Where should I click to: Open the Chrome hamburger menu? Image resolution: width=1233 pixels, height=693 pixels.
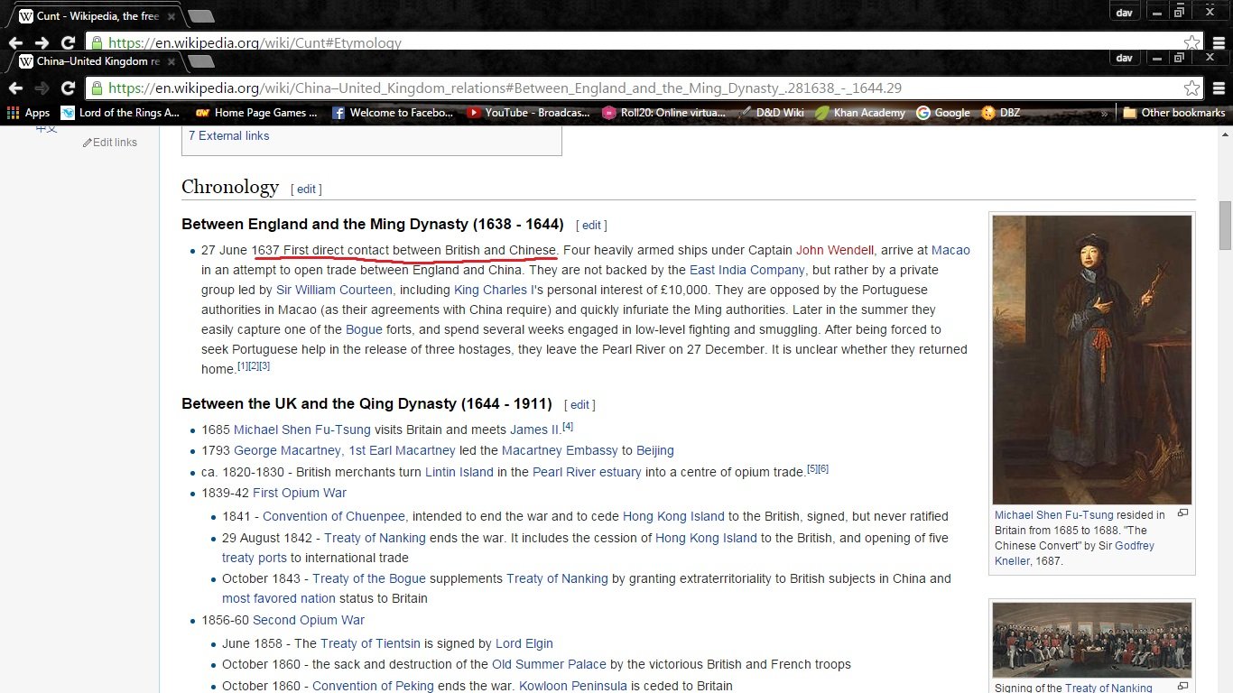coord(1218,88)
